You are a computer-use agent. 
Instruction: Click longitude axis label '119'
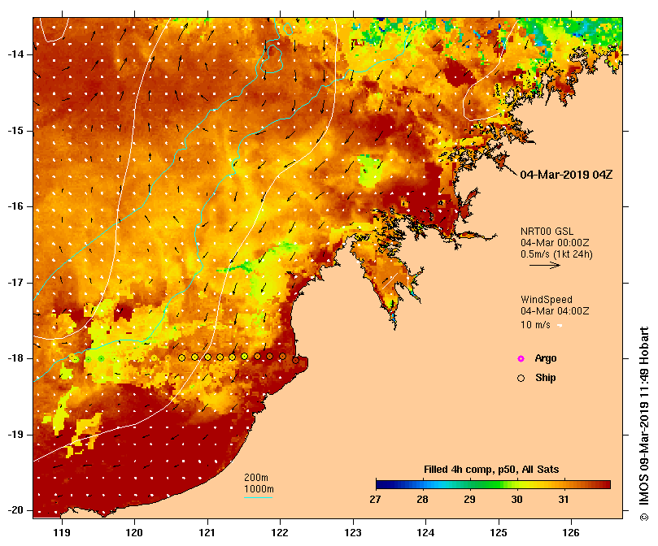(x=62, y=533)
